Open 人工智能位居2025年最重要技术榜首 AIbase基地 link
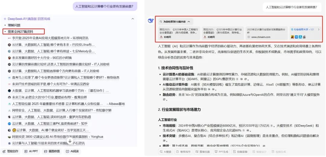The height and width of the screenshot is (157, 326). 69,104
